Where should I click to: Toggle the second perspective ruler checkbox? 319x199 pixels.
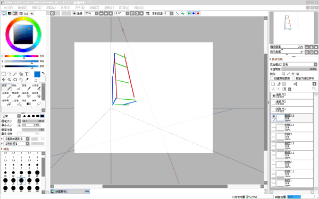[274, 103]
